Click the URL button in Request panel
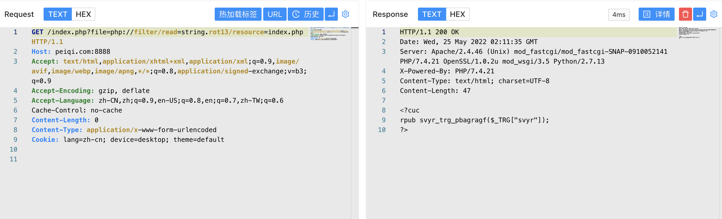Image resolution: width=722 pixels, height=219 pixels. click(x=275, y=14)
